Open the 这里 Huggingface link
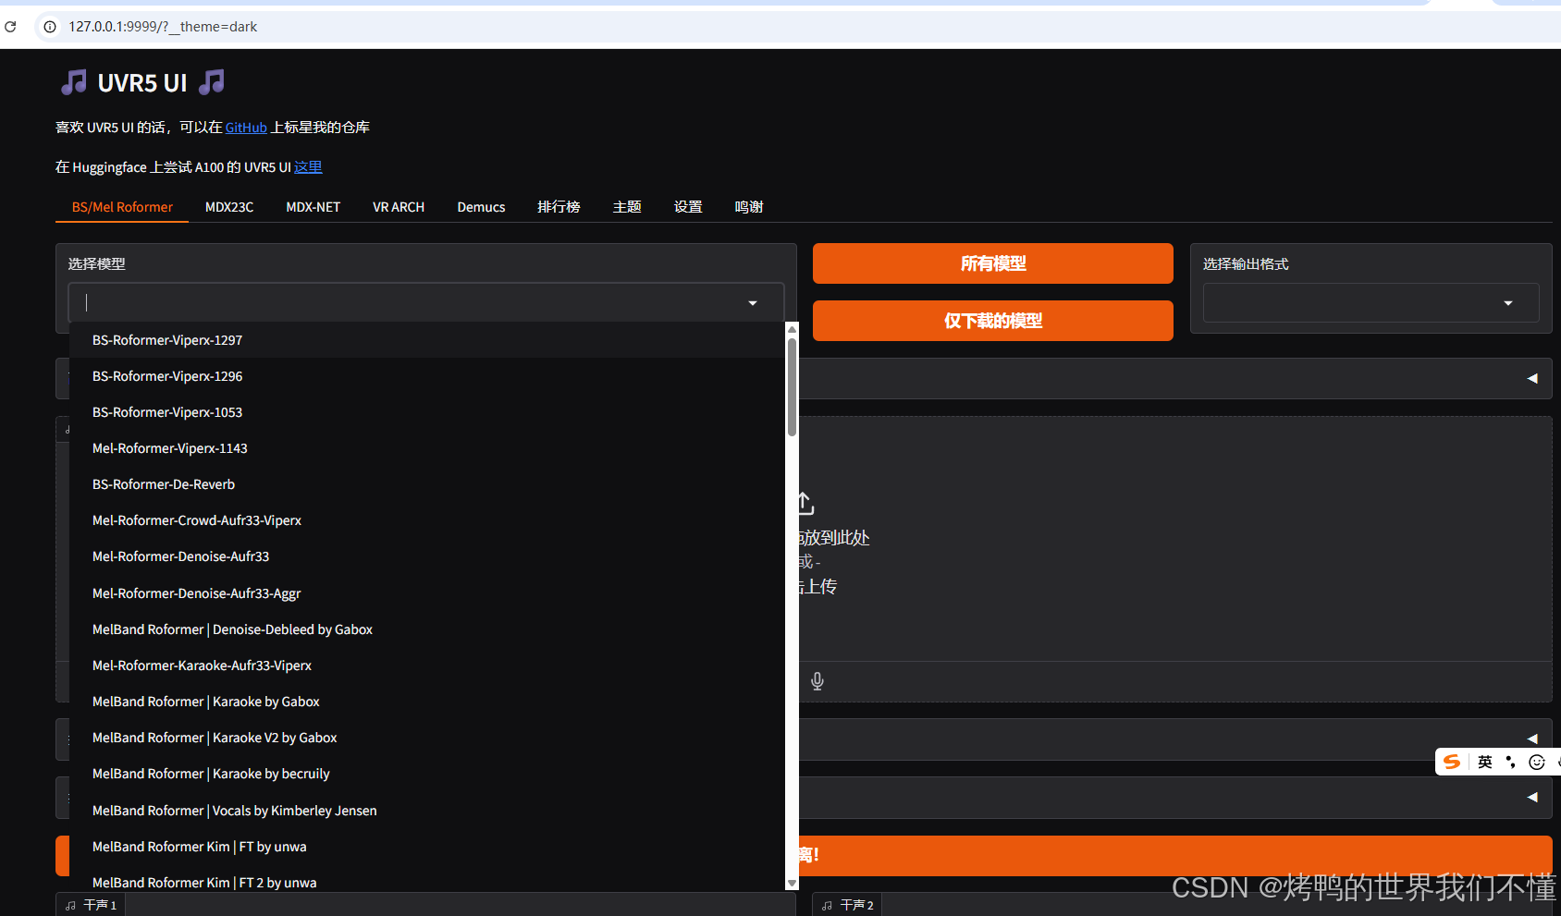 pyautogui.click(x=308, y=167)
